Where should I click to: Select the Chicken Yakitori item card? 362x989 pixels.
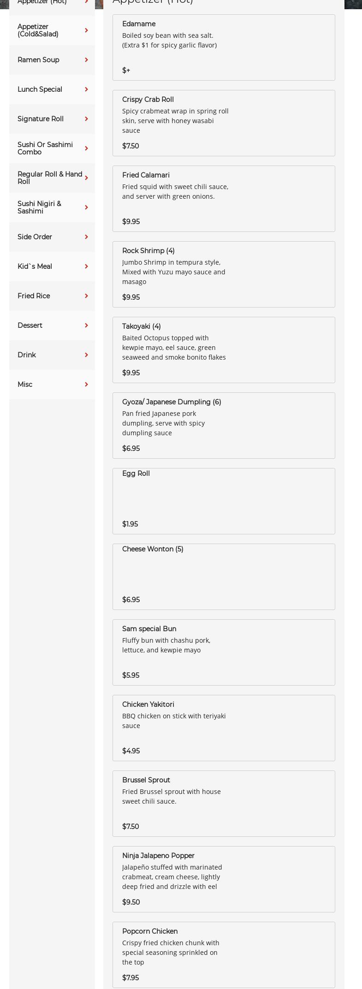coord(224,728)
